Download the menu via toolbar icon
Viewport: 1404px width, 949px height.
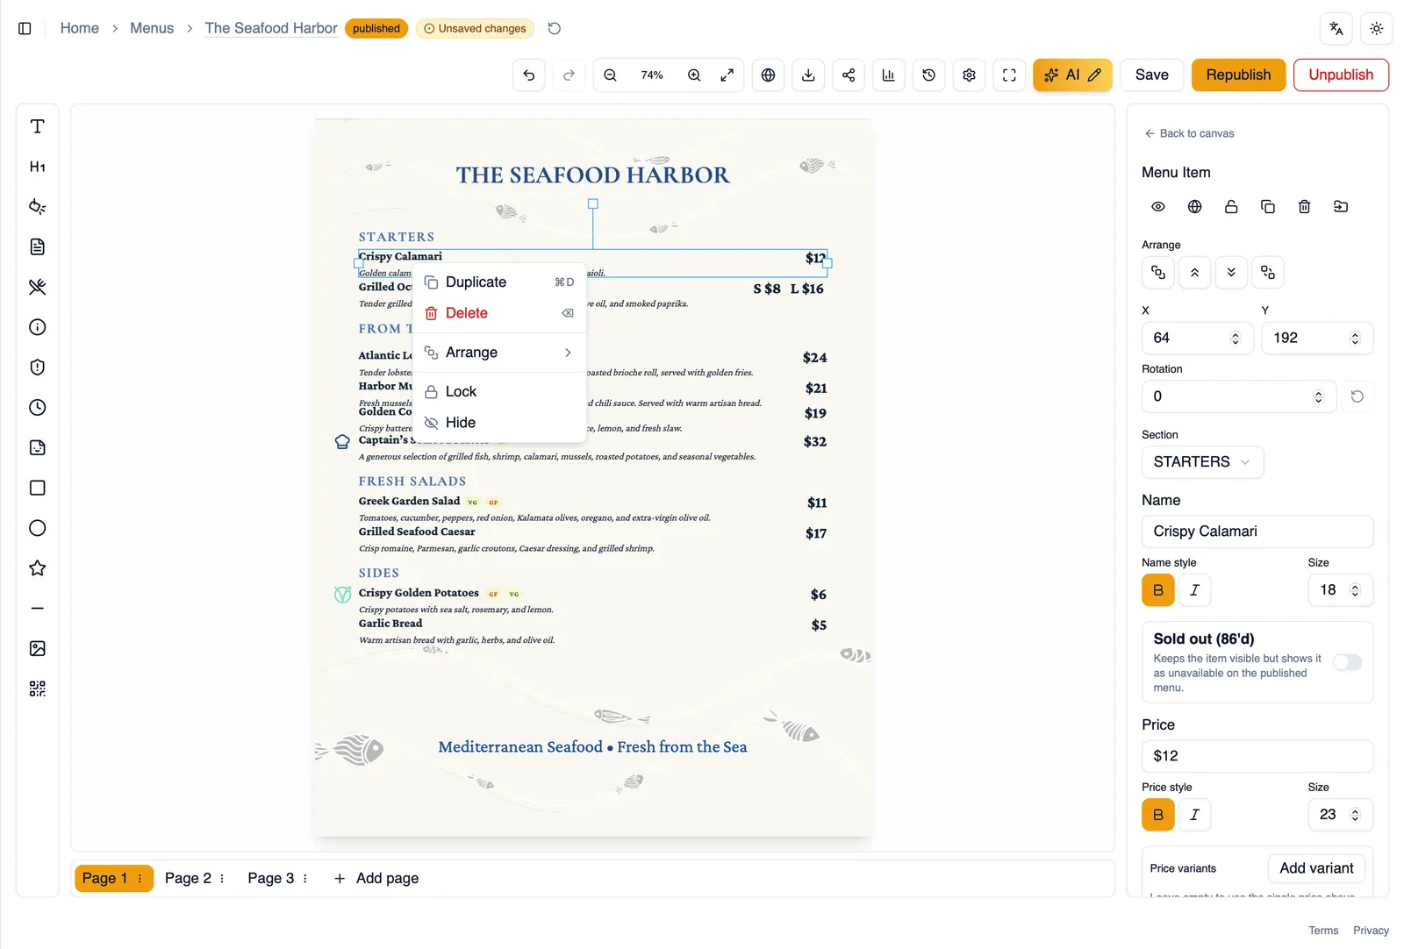click(808, 75)
